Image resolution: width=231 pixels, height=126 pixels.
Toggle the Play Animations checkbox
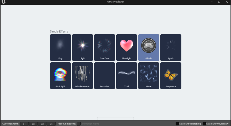[x=79, y=124]
